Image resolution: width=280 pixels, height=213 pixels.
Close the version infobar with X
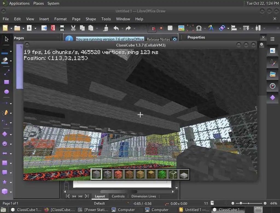(x=175, y=39)
